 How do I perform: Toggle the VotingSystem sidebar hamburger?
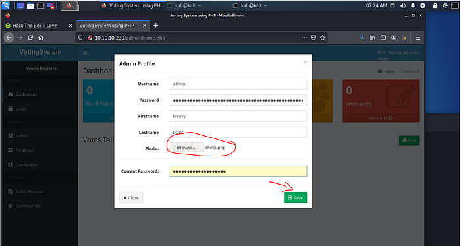point(85,53)
